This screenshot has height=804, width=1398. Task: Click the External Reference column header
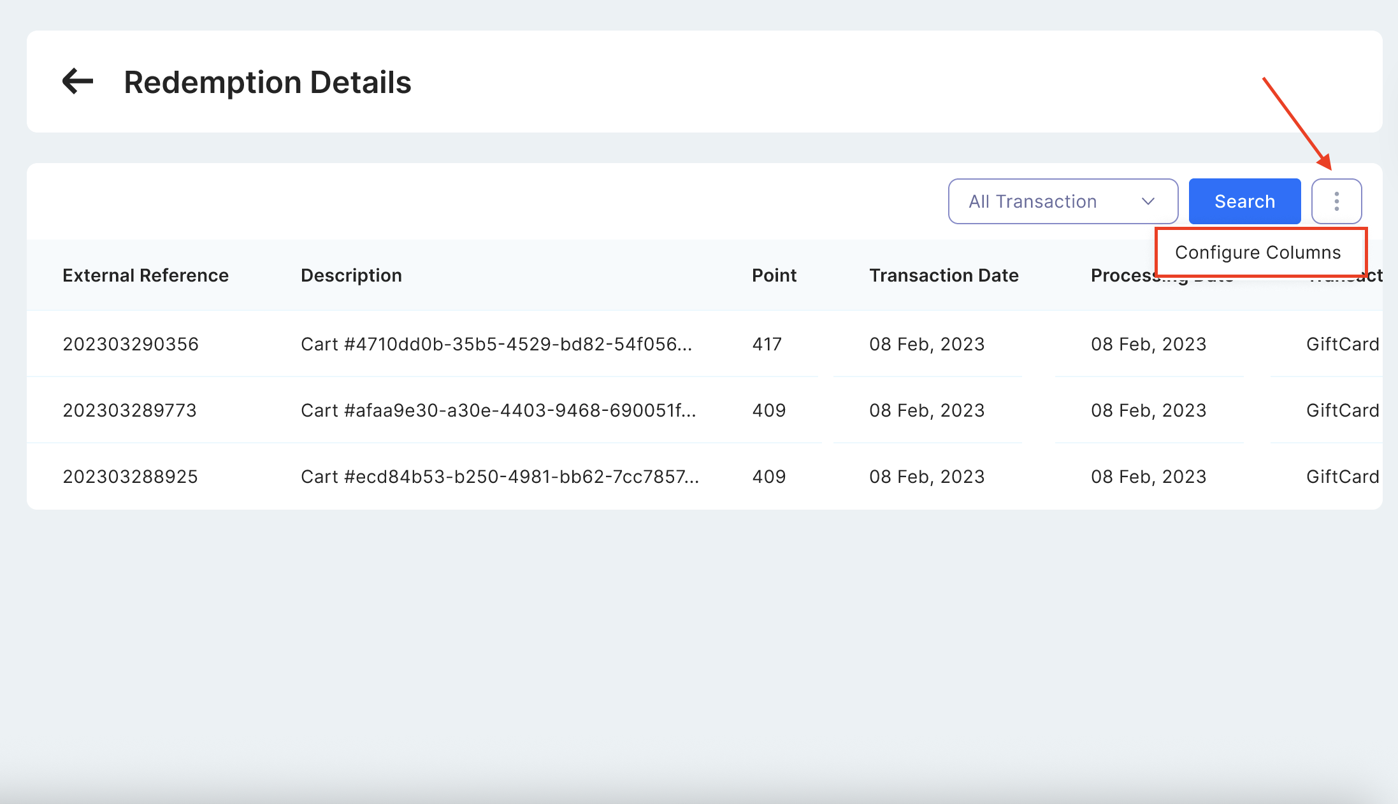[x=145, y=275]
